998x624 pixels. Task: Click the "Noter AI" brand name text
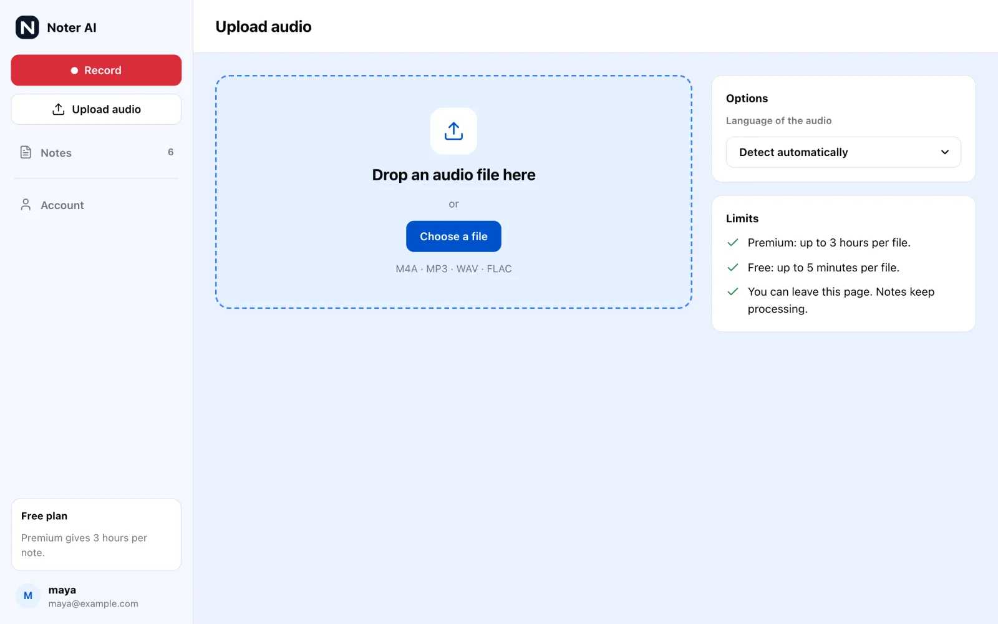tap(72, 27)
